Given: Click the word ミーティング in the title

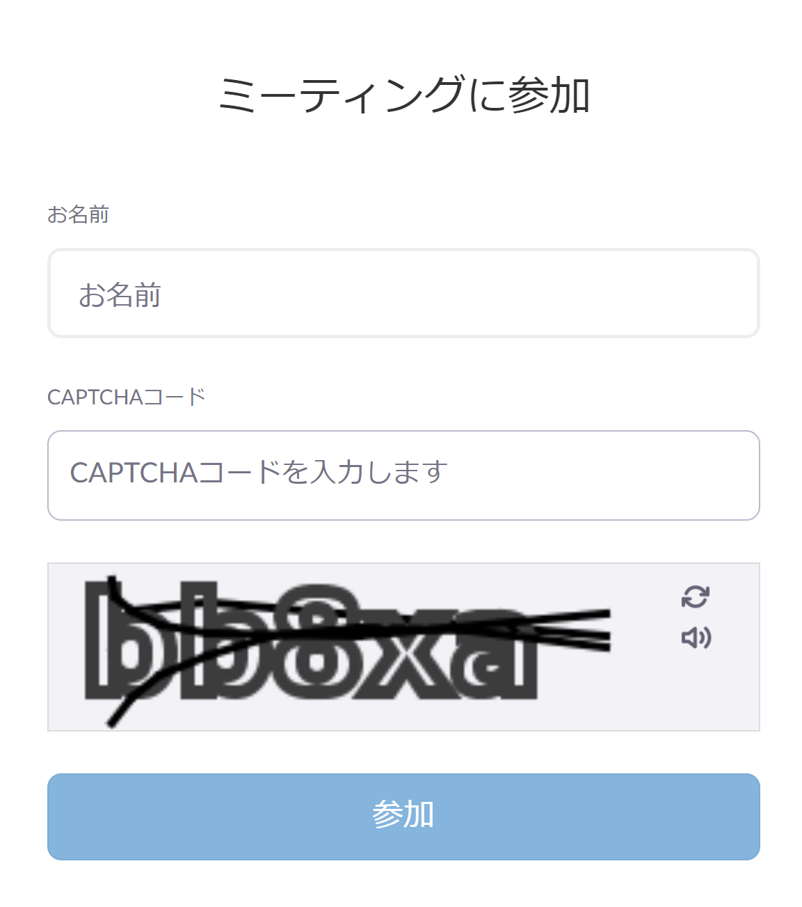Looking at the screenshot, I should [x=342, y=95].
